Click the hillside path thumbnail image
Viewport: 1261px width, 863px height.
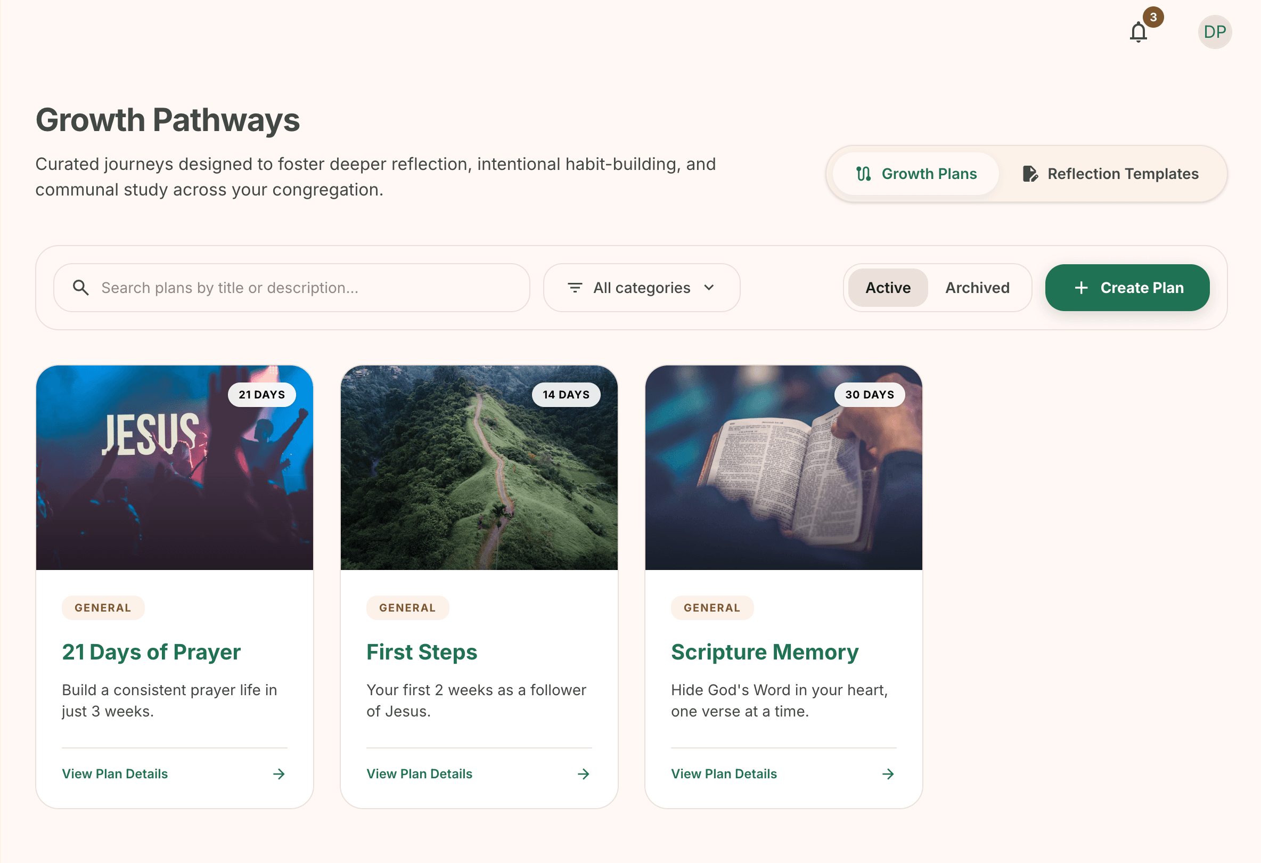(x=479, y=468)
